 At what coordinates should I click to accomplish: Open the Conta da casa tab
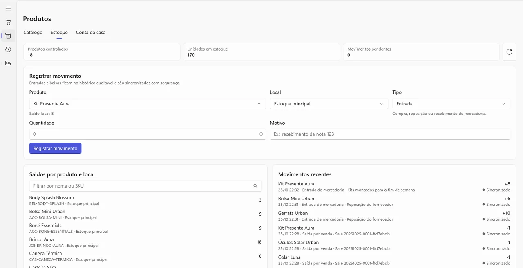coord(91,33)
